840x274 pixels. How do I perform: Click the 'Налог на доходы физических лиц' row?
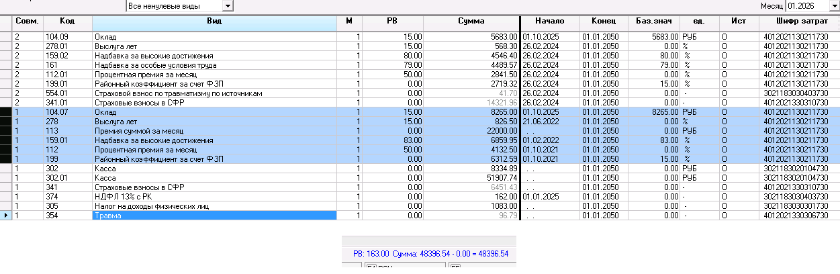tap(214, 205)
